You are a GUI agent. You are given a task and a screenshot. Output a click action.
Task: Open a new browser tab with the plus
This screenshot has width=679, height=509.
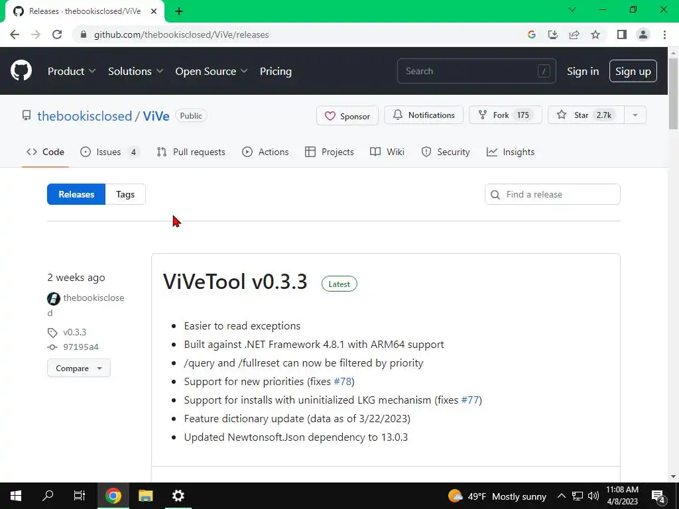tap(179, 11)
